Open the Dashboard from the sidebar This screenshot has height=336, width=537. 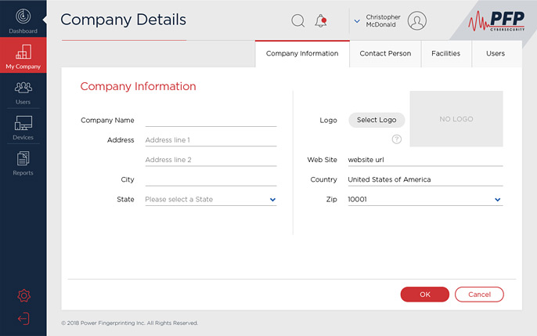23,21
